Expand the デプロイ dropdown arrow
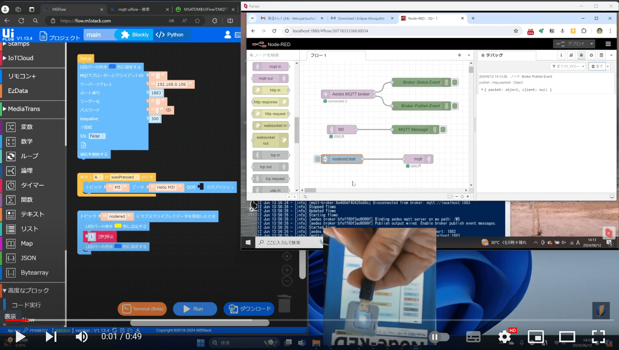The width and height of the screenshot is (619, 350). coord(592,43)
